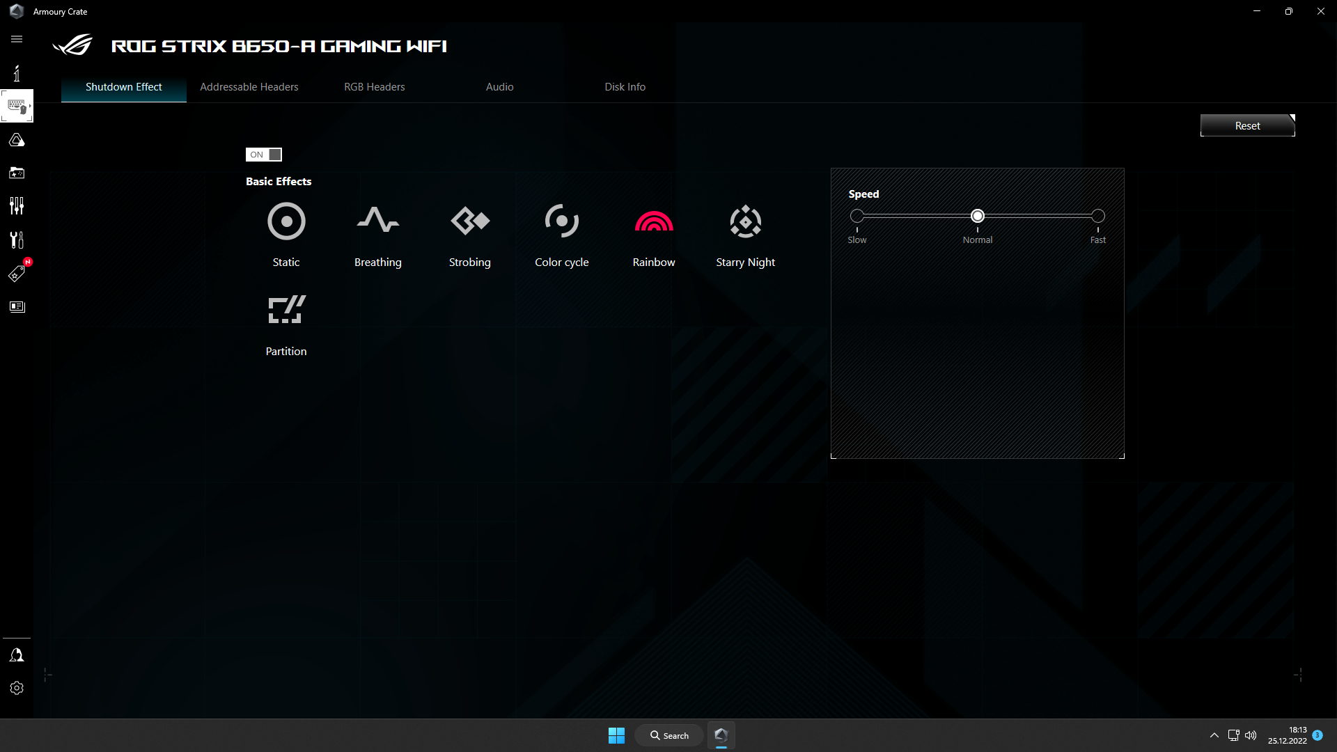
Task: Click the Settings gear icon in sidebar
Action: coord(17,688)
